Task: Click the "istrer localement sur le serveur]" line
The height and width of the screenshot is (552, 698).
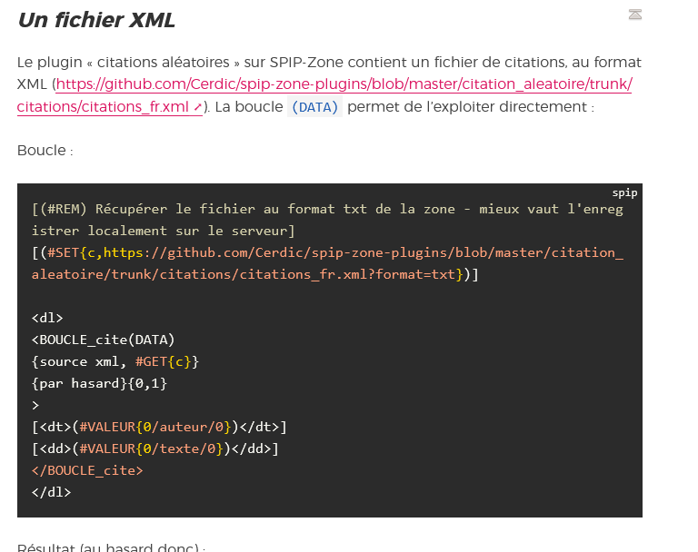Action: tap(163, 231)
